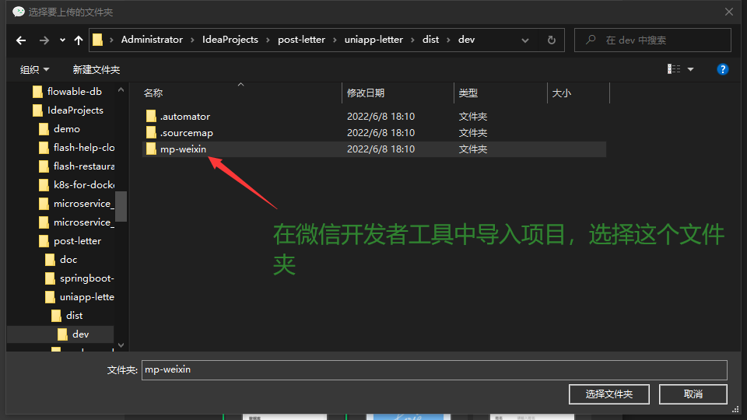Open the 组织 menu

coord(34,70)
